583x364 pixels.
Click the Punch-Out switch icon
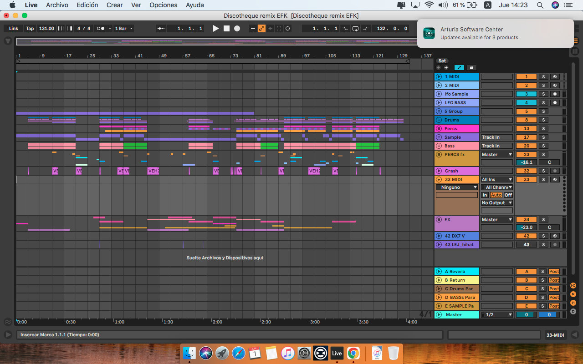[x=366, y=28]
